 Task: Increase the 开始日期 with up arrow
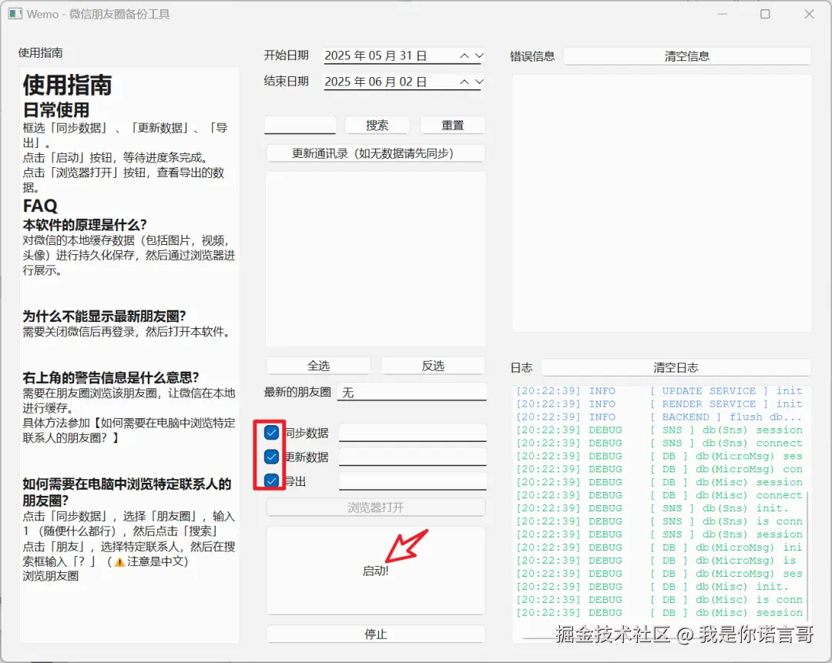pyautogui.click(x=465, y=55)
